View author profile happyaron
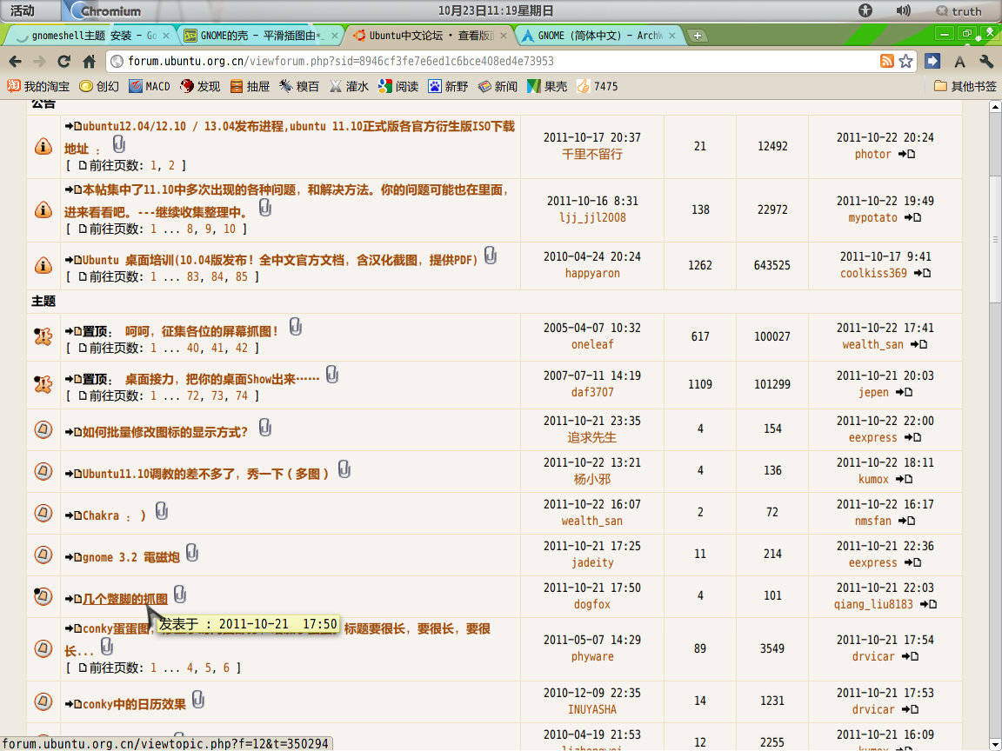 point(592,273)
